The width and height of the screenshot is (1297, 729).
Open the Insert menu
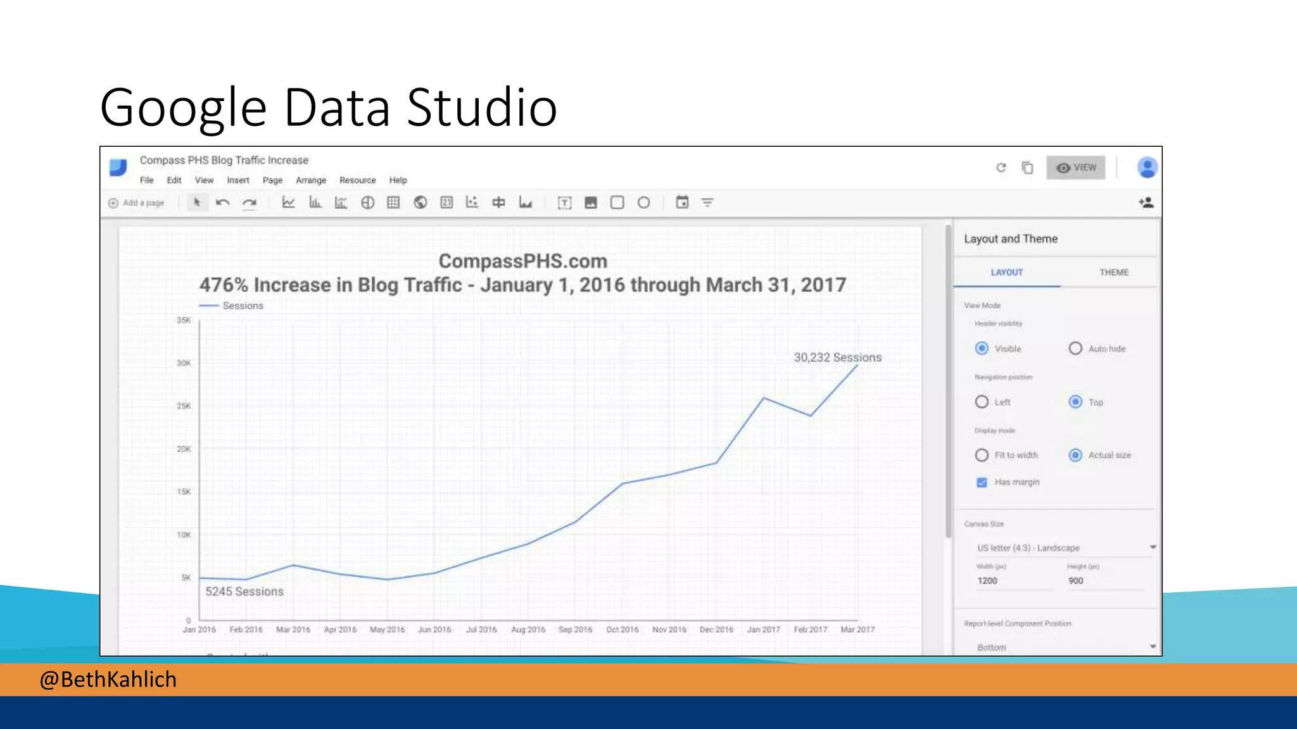(238, 180)
